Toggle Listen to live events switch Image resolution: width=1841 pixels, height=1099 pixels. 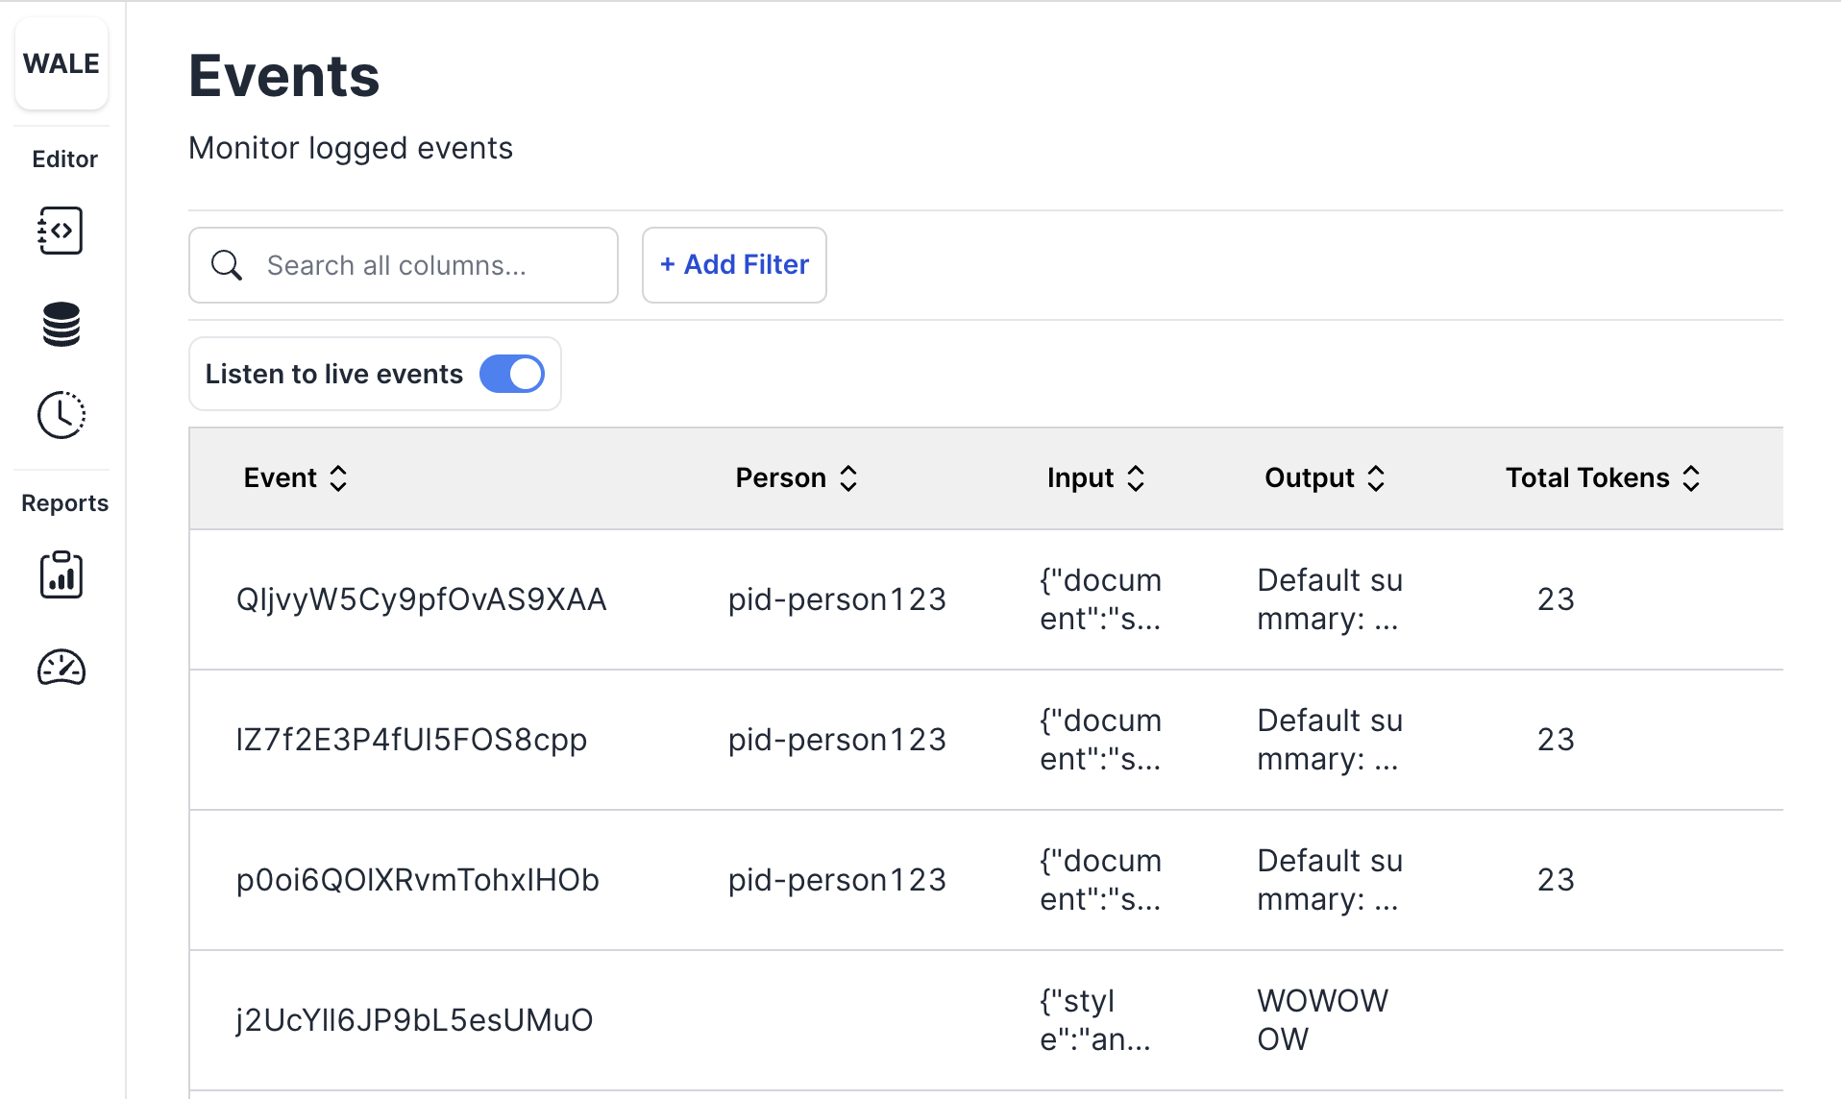(512, 374)
